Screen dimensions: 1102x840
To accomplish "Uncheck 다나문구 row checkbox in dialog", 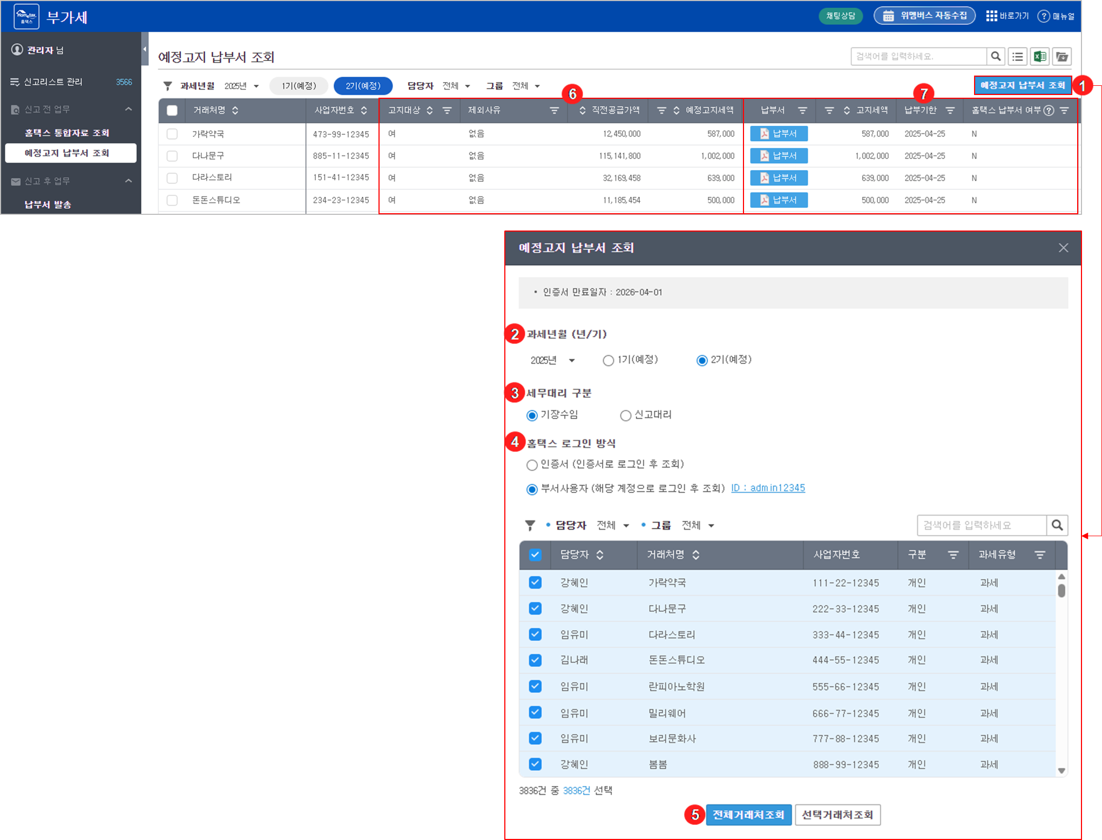I will [535, 608].
